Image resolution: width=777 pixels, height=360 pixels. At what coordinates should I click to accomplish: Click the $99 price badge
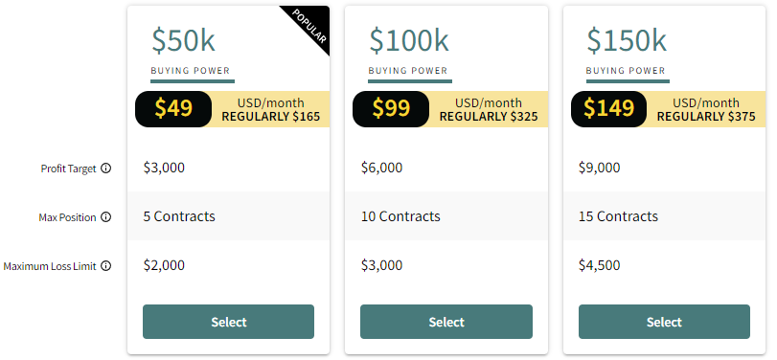[391, 108]
